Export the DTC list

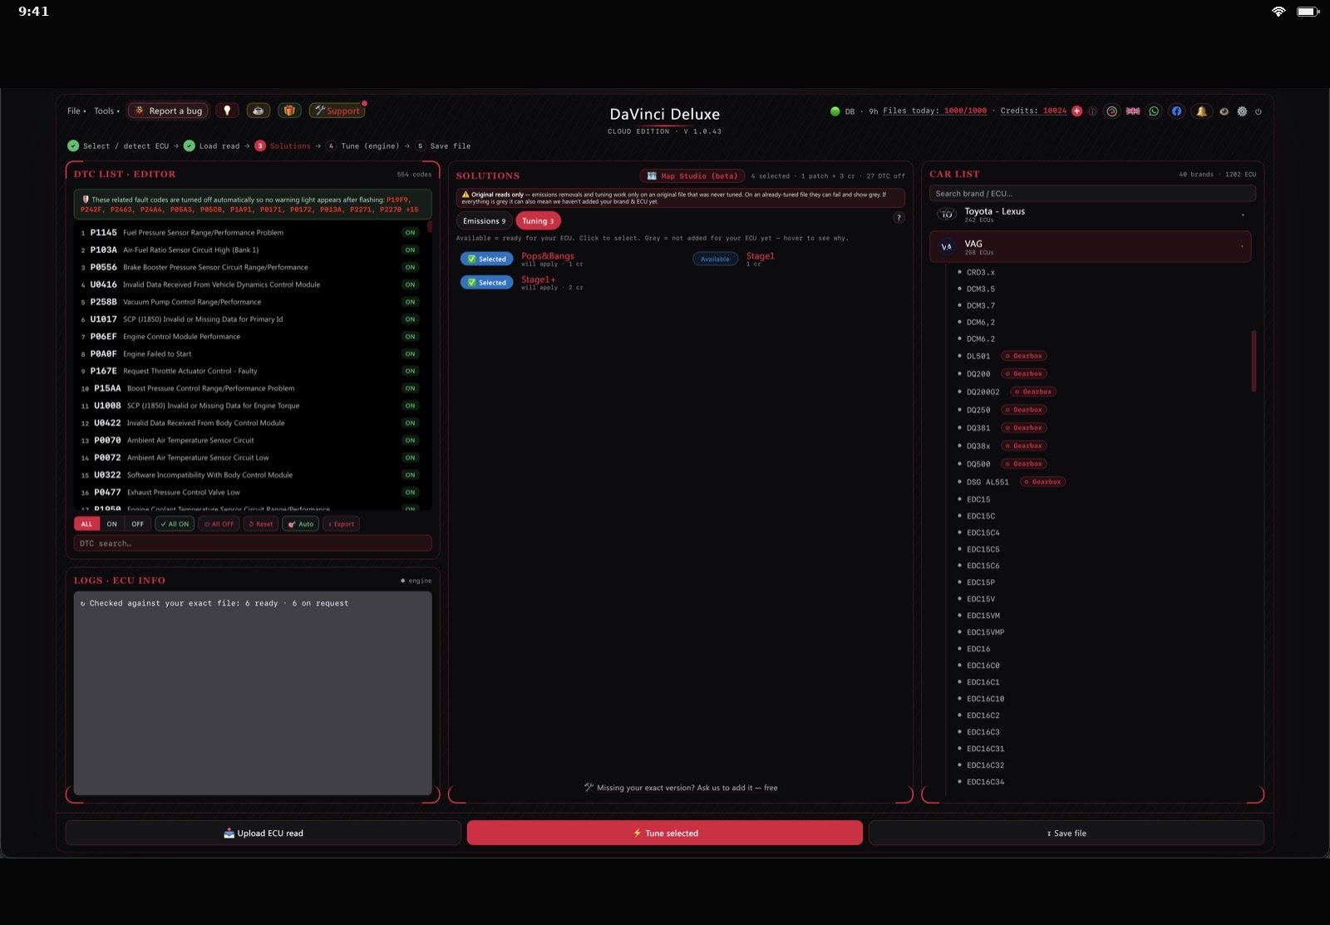coord(341,524)
